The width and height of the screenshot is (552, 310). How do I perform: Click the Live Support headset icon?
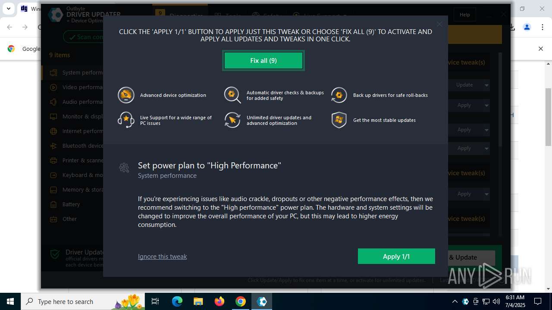pos(126,120)
